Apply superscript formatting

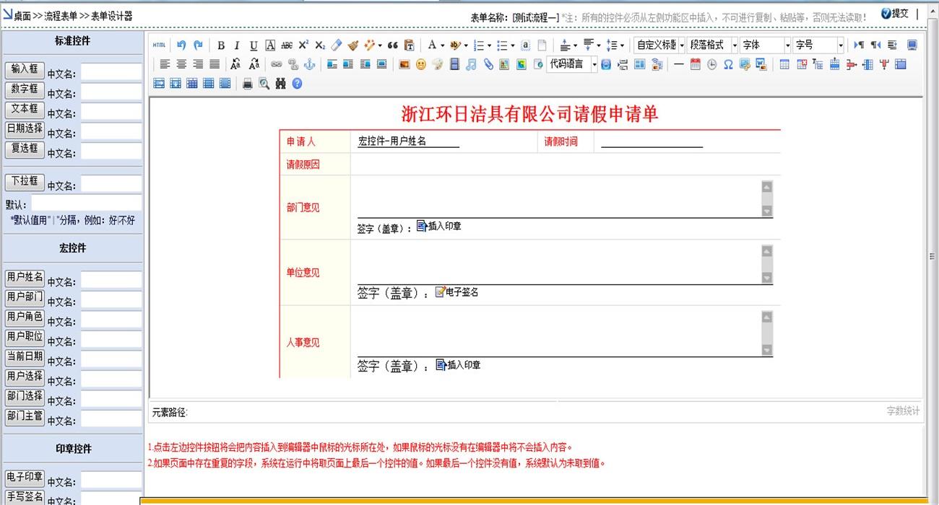point(303,45)
